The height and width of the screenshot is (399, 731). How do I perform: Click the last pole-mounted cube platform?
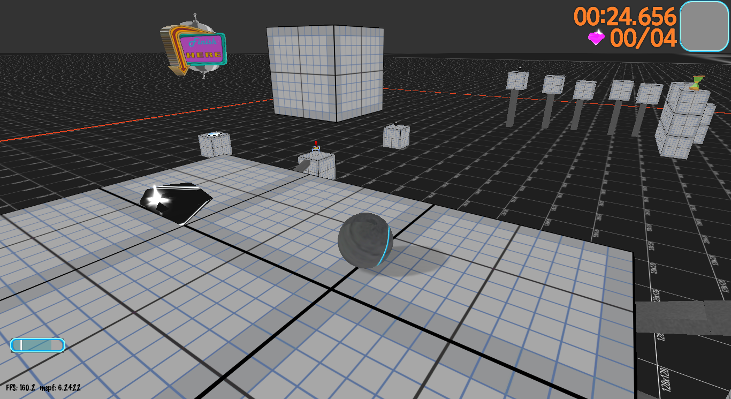coord(649,94)
